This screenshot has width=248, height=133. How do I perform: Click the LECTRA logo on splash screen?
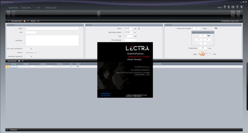point(137,48)
